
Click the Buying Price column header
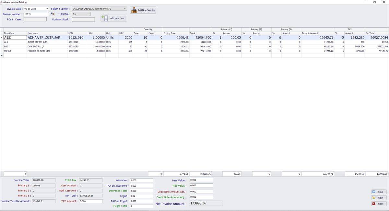[x=176, y=33]
